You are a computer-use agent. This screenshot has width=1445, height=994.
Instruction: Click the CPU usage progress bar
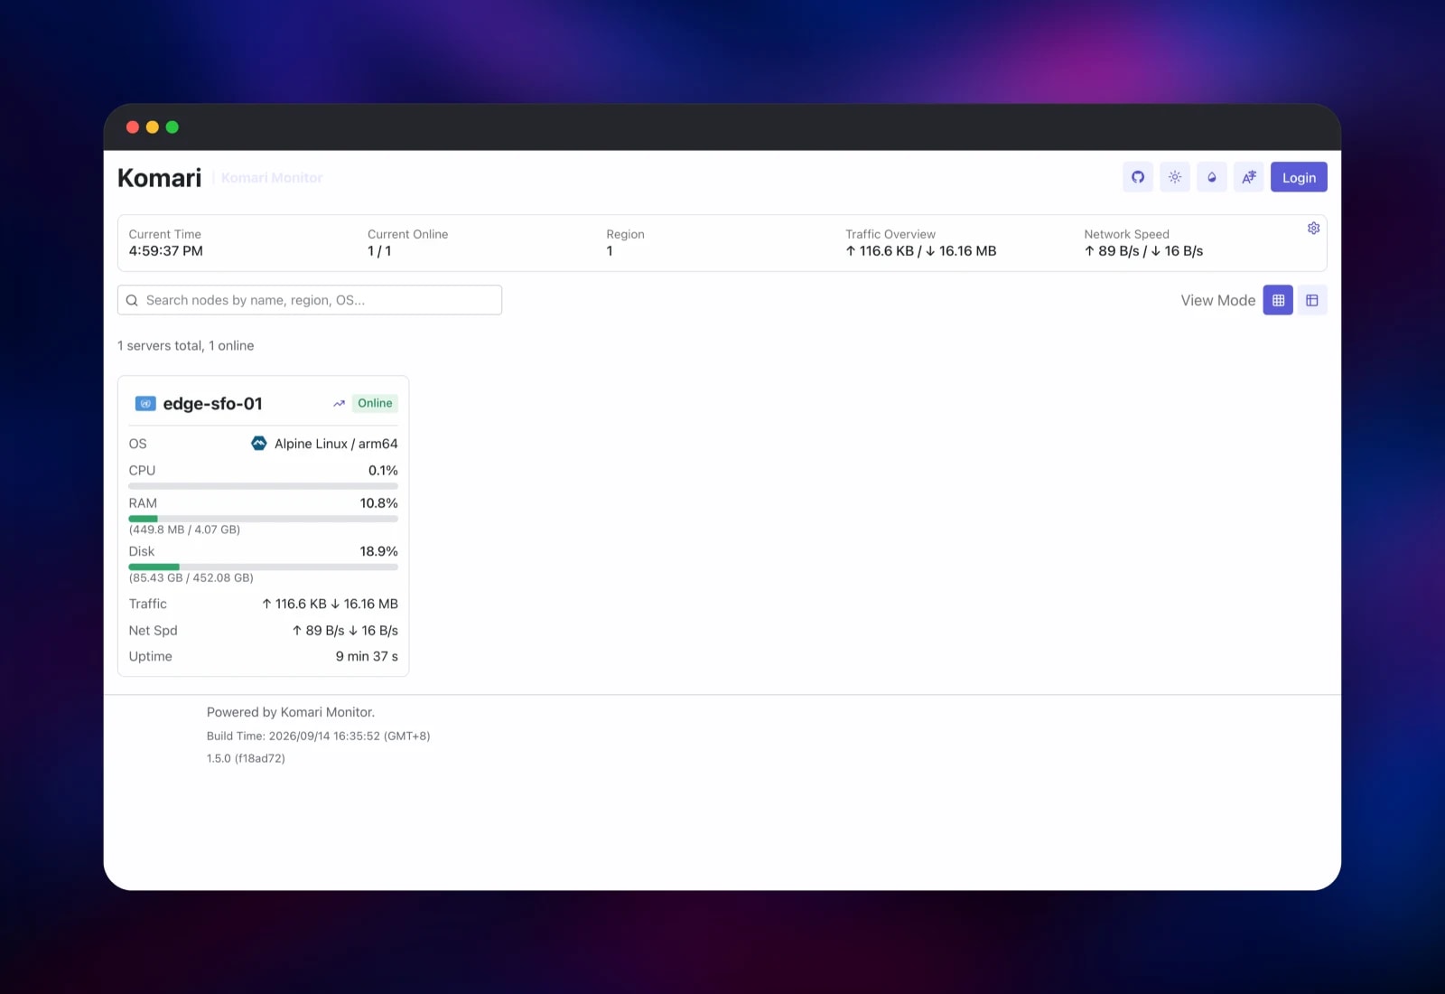(263, 486)
